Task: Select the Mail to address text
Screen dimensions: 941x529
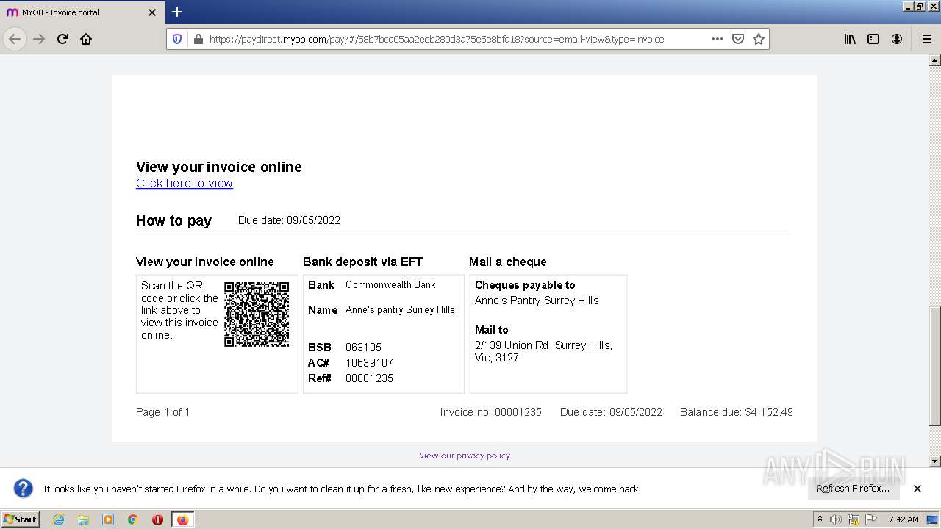Action: tap(544, 351)
